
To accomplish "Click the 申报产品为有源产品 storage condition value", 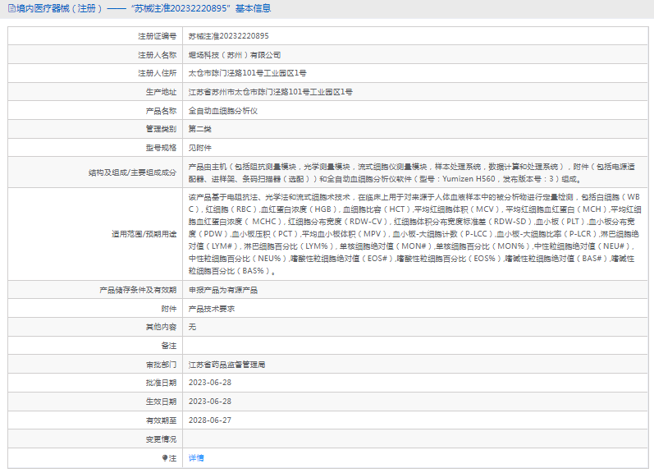I will coord(222,290).
